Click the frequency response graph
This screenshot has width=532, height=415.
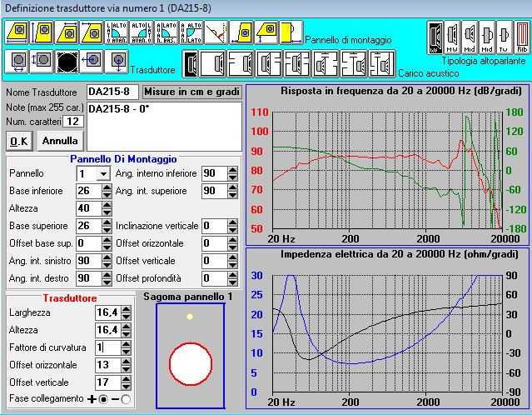[x=387, y=165]
